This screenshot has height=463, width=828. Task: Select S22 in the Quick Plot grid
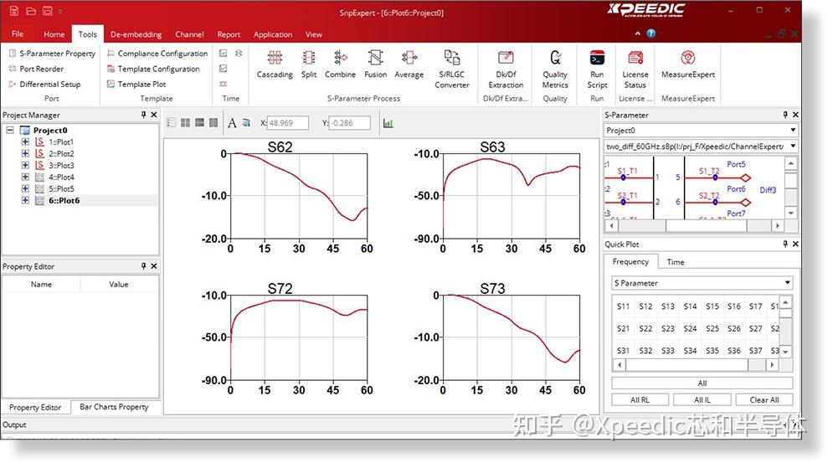tap(645, 328)
